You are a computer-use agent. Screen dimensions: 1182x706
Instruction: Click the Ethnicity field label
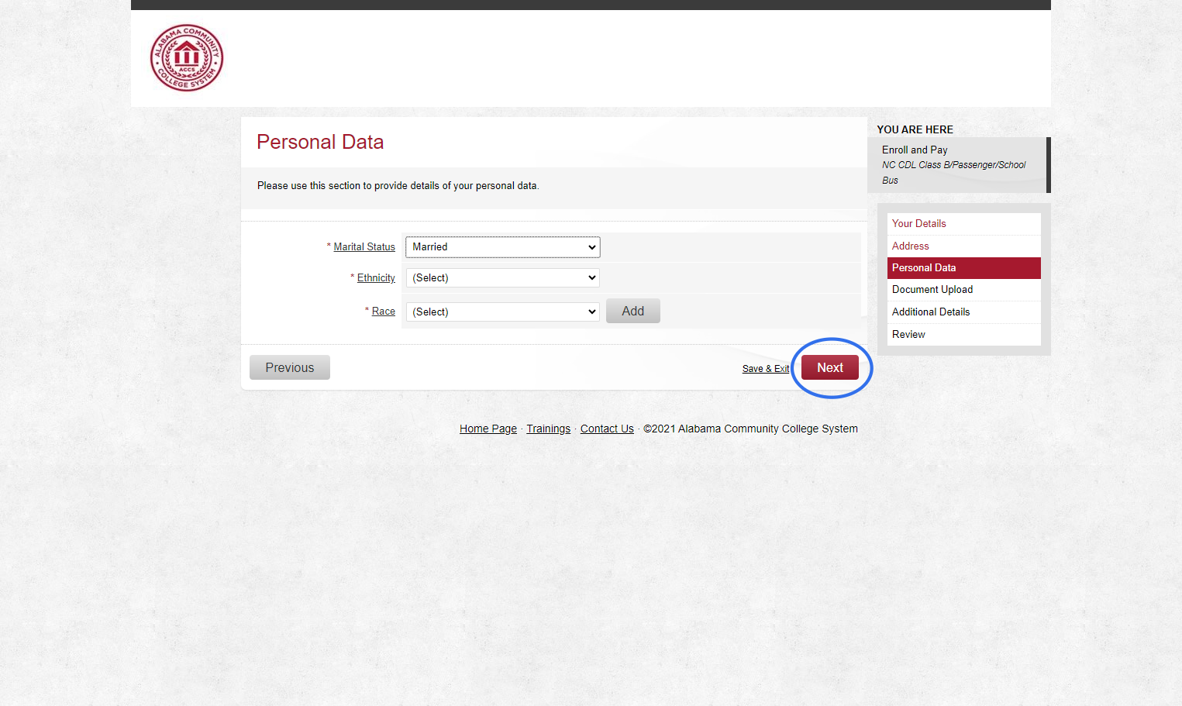[x=376, y=278]
